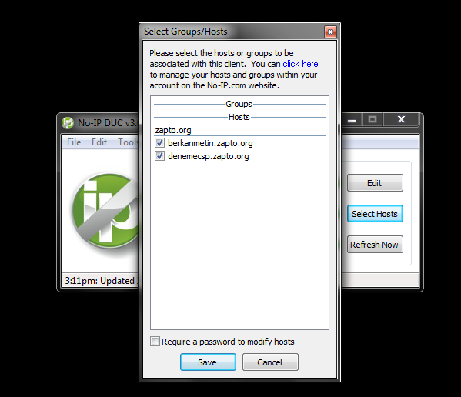Click the No-IP DUC title bar icon

point(68,122)
